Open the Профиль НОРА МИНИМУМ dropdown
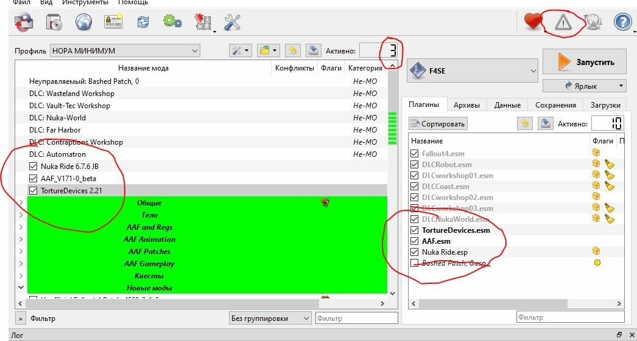The height and width of the screenshot is (341, 637). (x=125, y=50)
